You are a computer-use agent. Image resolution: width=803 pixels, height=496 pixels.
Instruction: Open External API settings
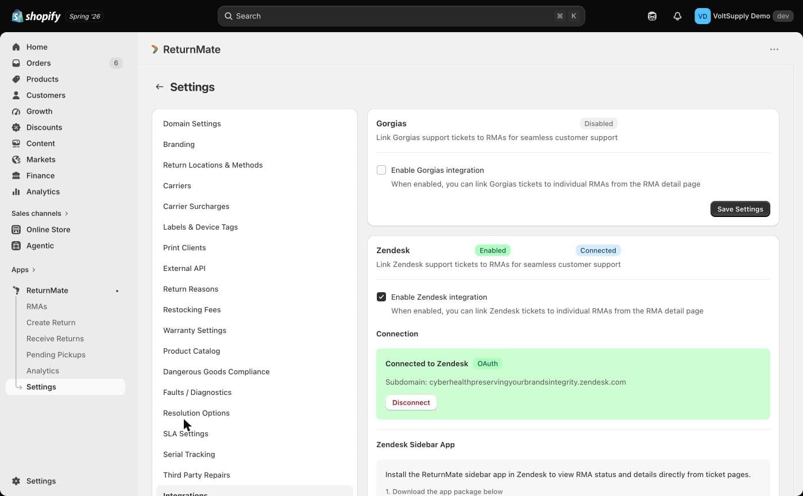point(184,268)
